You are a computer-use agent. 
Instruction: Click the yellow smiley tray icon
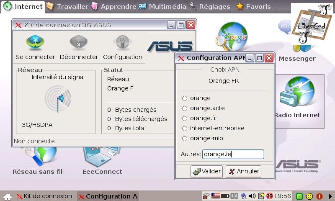pos(309,196)
